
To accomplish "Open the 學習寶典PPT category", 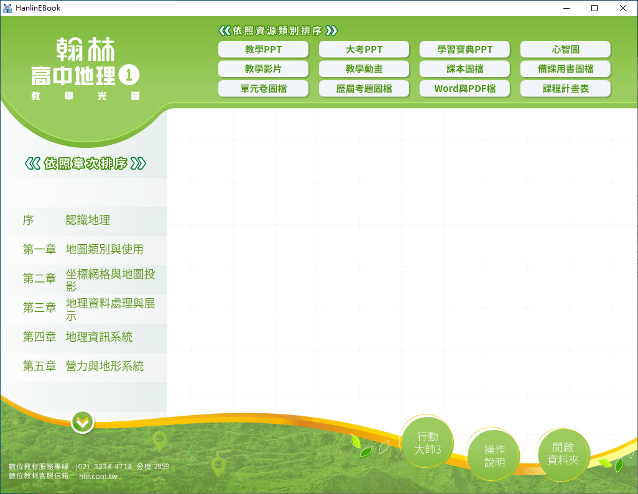I will 465,50.
